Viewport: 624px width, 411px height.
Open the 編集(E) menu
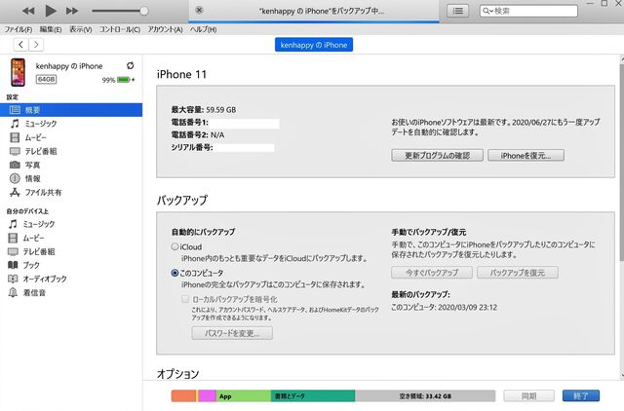click(51, 29)
